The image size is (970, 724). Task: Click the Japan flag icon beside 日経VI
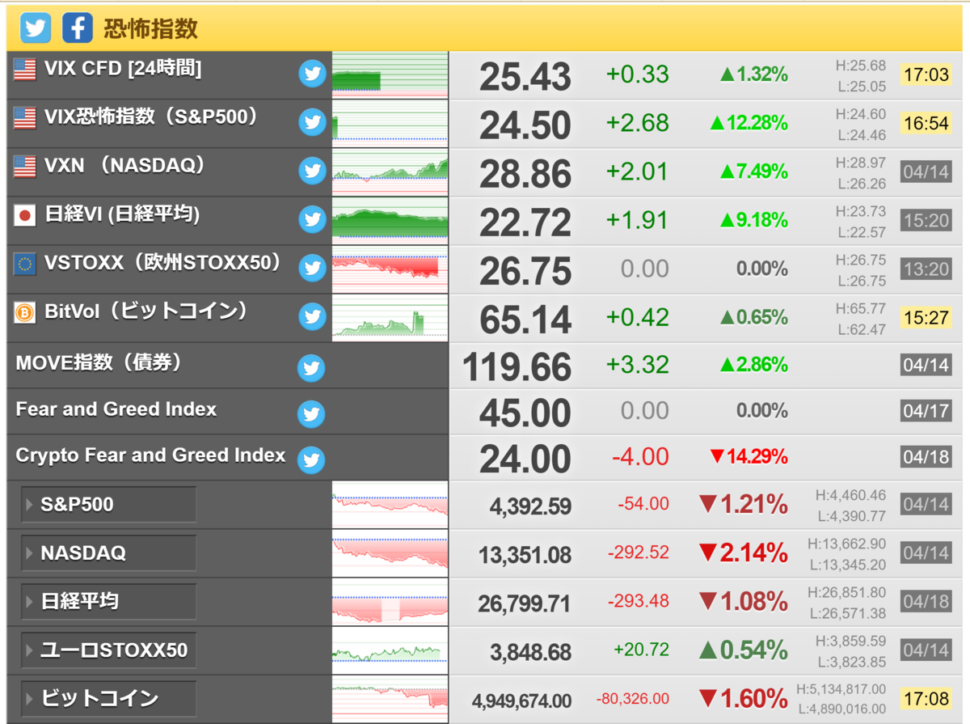point(25,215)
